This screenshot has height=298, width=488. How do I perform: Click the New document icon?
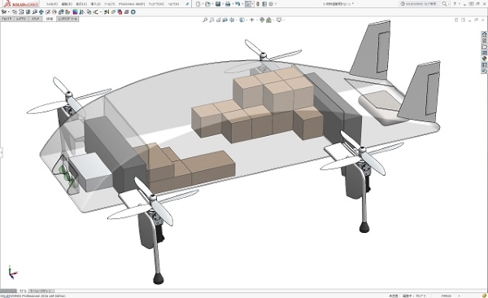(x=198, y=4)
